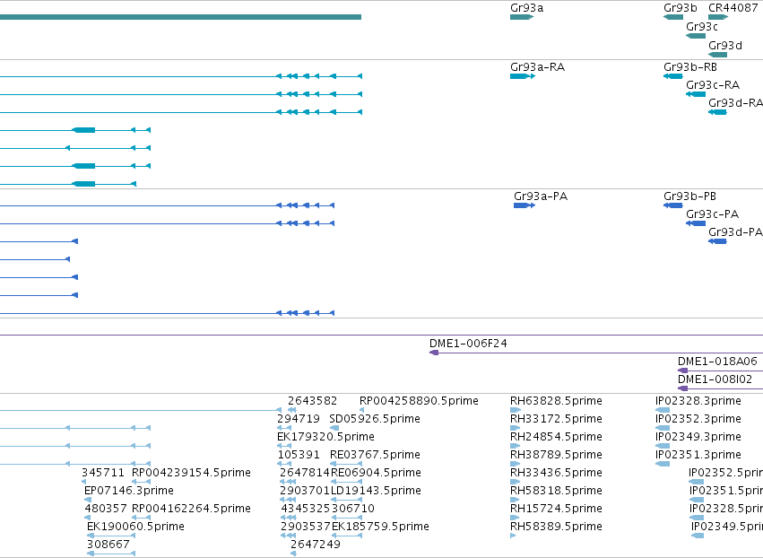Screen dimensions: 763x558
Task: Select the Gr93b gene label
Action: pos(681,8)
